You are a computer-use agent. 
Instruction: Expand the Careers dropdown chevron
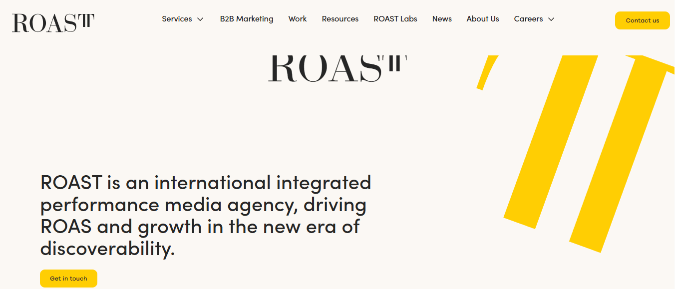tap(551, 19)
